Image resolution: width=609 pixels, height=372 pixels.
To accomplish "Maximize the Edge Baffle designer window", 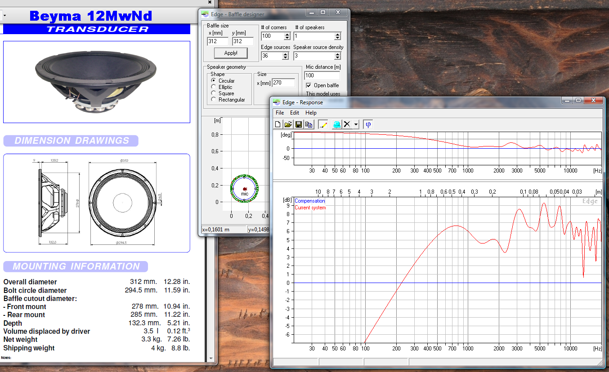I will tap(323, 13).
